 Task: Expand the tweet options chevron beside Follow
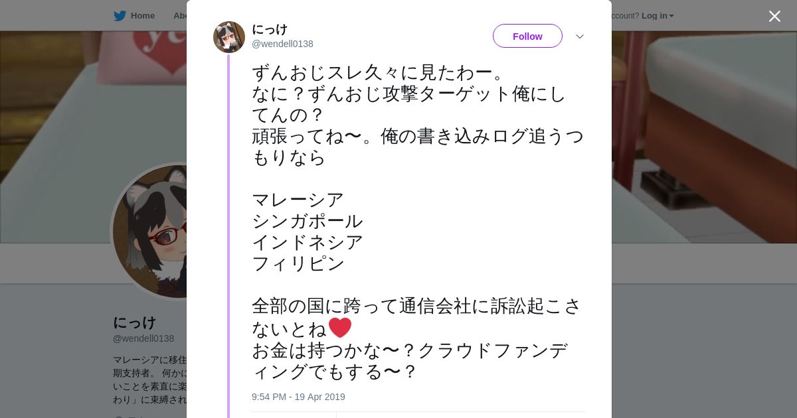(x=580, y=36)
